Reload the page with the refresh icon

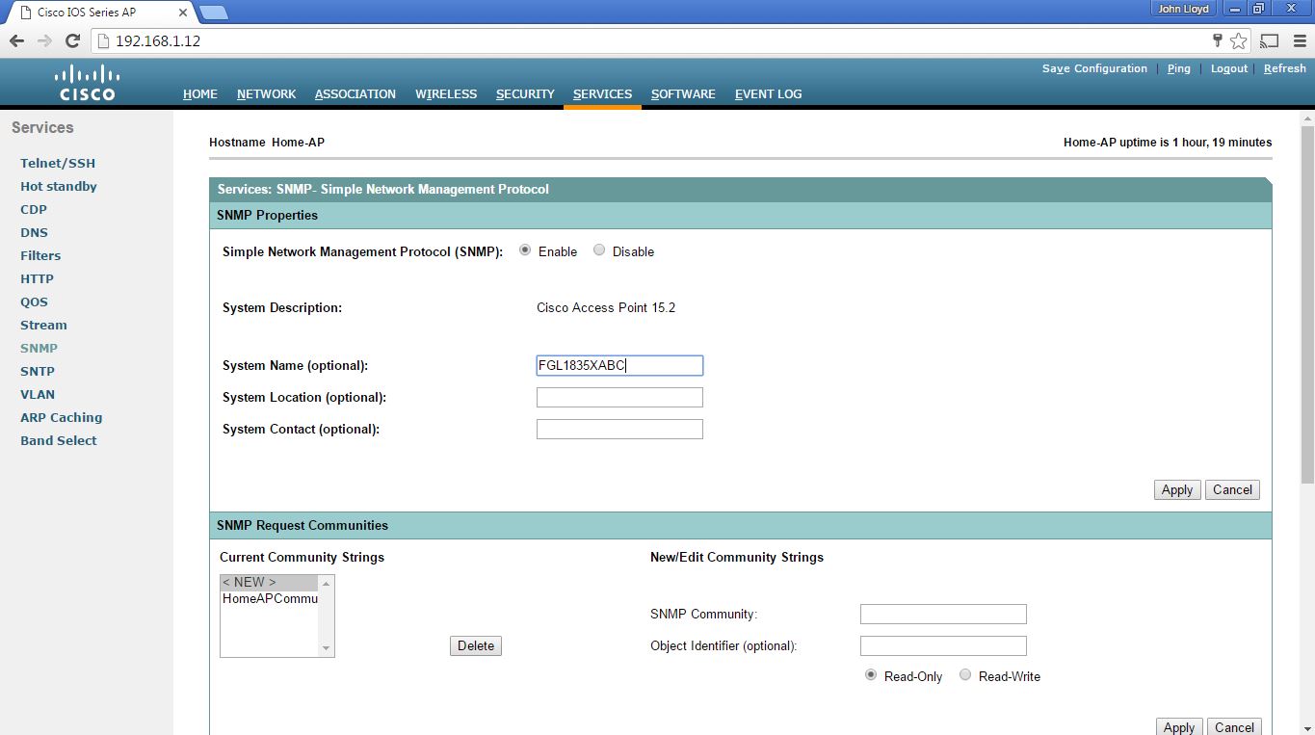tap(72, 40)
